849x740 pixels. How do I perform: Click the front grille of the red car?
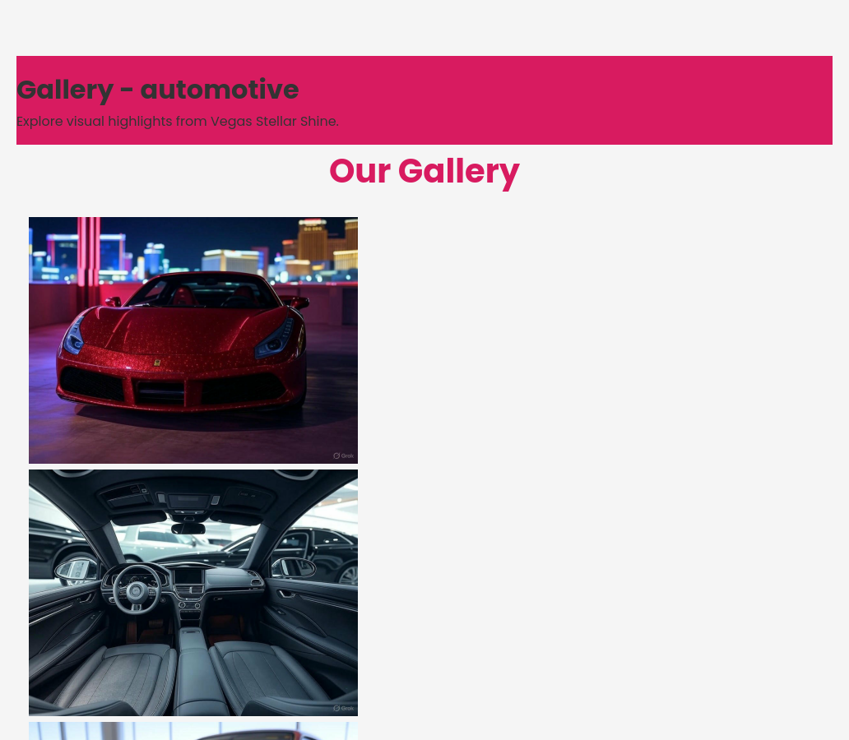[x=161, y=391]
